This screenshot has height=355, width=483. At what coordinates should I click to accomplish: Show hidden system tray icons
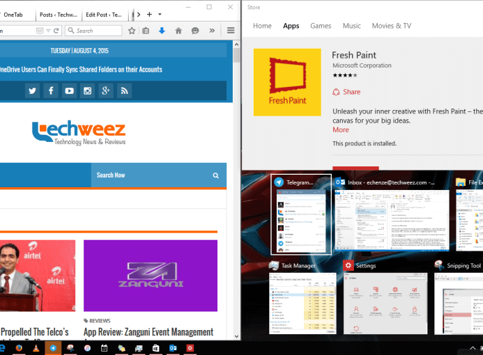(473, 348)
